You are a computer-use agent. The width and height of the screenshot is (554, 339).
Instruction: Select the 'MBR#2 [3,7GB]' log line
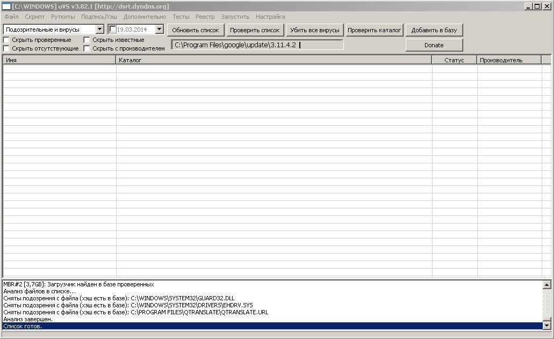[272, 284]
